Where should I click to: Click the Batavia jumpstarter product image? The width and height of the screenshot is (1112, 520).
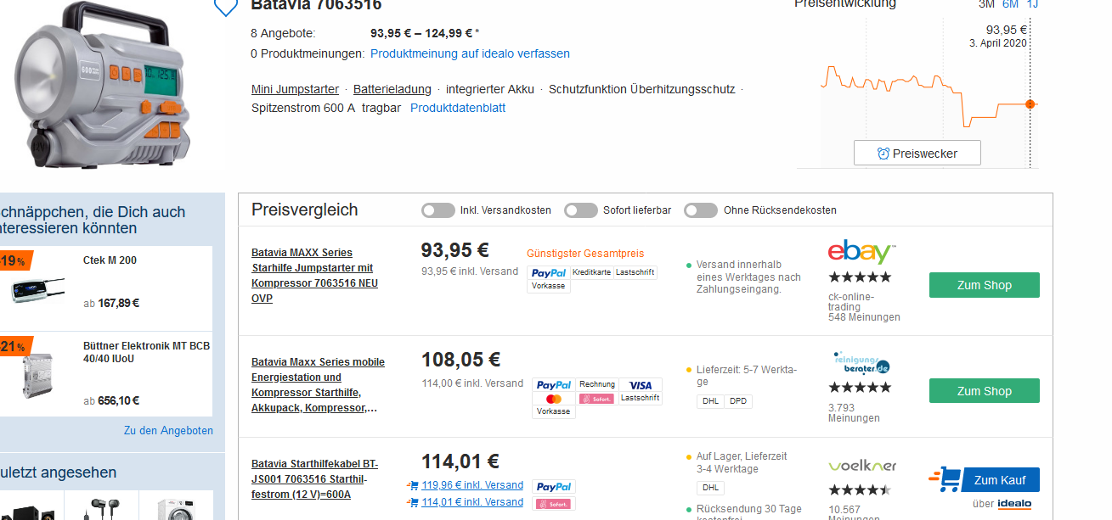tap(100, 85)
